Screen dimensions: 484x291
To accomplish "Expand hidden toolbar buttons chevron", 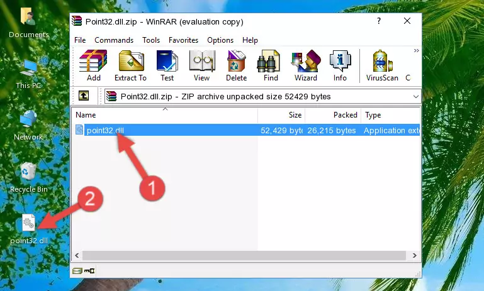I will coord(417,50).
